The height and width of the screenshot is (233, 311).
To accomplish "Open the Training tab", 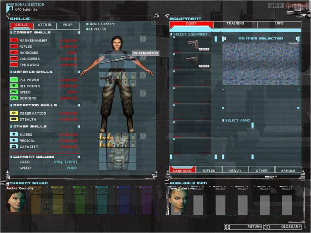I will (x=235, y=24).
